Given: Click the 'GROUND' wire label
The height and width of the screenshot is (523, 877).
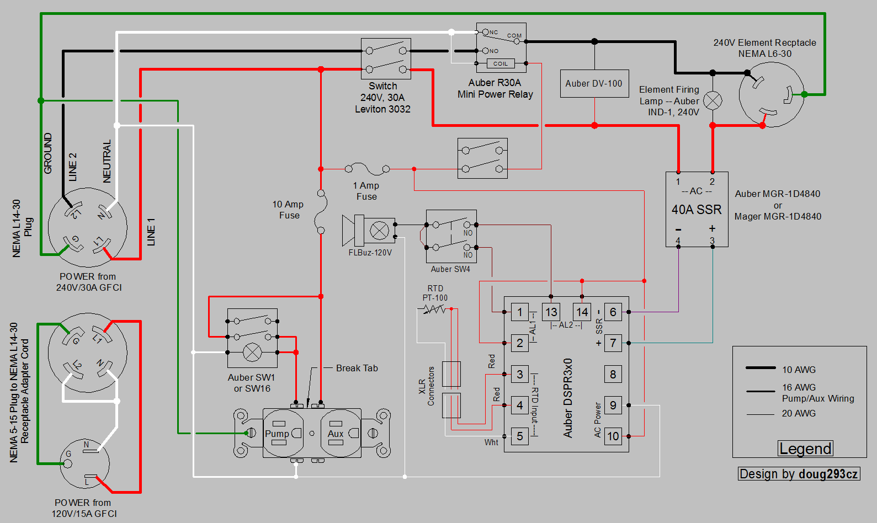Looking at the screenshot, I should [x=48, y=153].
